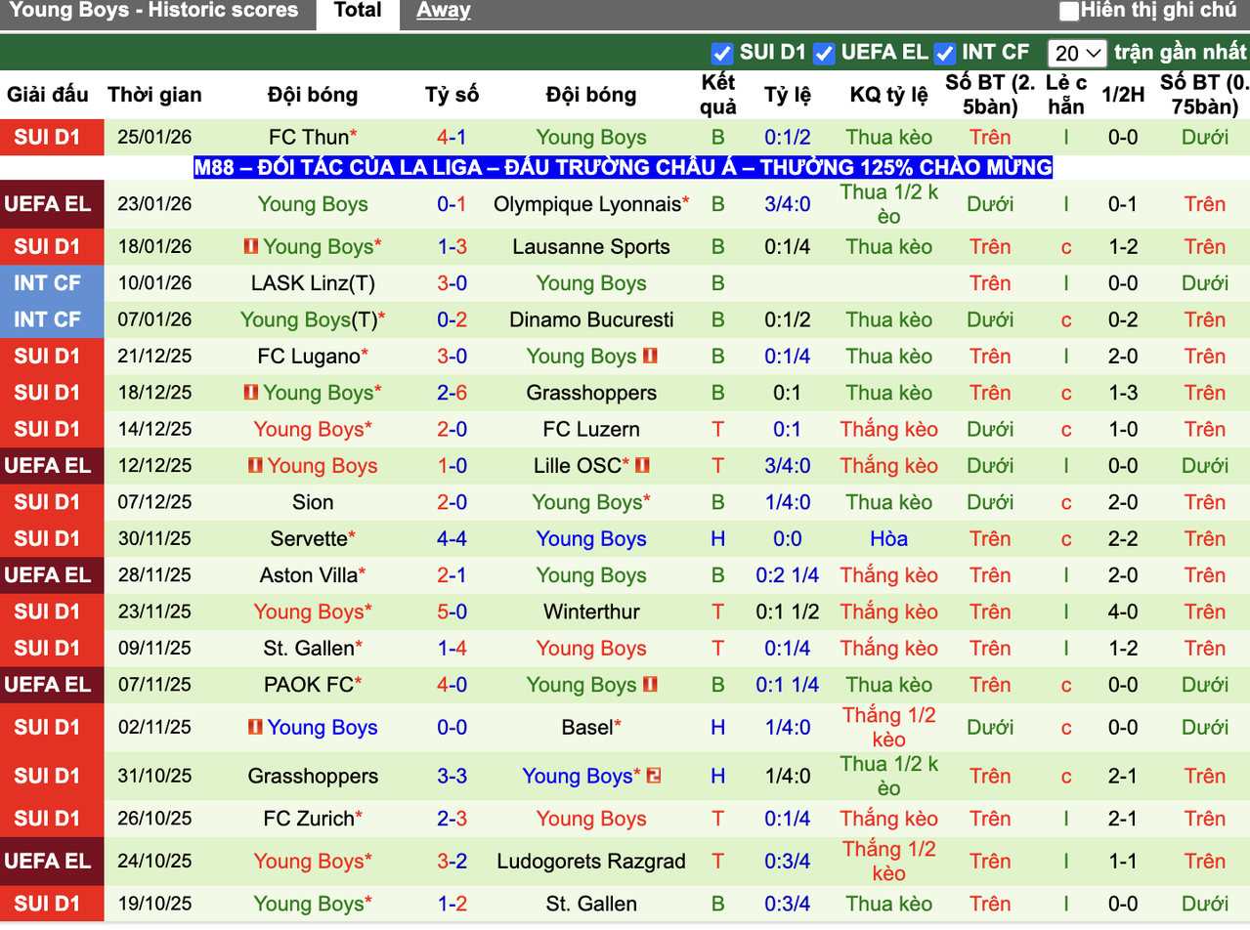Click Basel team name
The image size is (1250, 930).
click(x=586, y=728)
